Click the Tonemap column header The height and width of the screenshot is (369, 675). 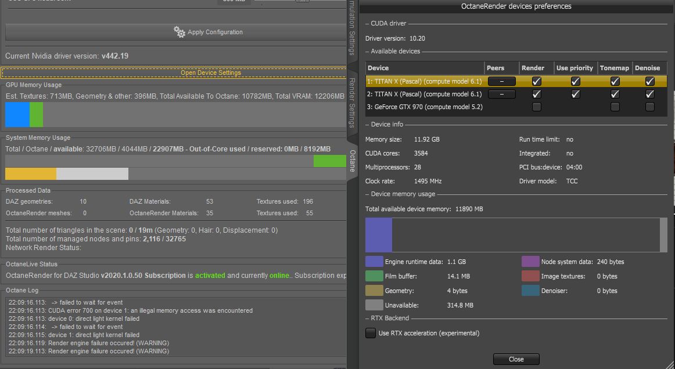coord(615,68)
